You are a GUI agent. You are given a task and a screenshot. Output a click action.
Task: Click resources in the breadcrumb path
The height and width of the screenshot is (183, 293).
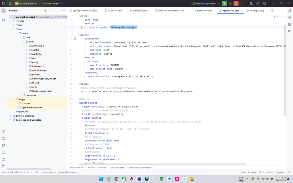tap(48, 172)
